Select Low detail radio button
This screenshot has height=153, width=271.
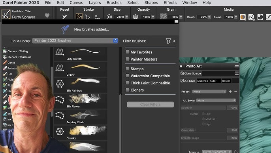coord(203,114)
